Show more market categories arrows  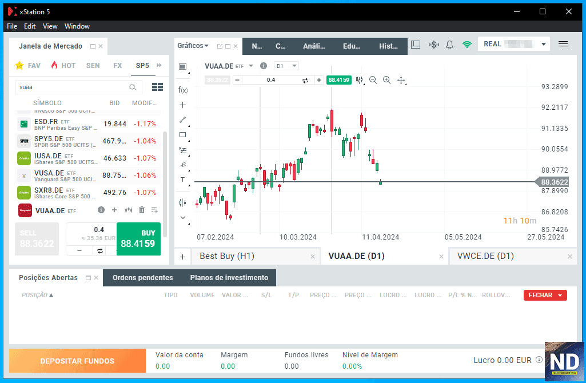[159, 65]
